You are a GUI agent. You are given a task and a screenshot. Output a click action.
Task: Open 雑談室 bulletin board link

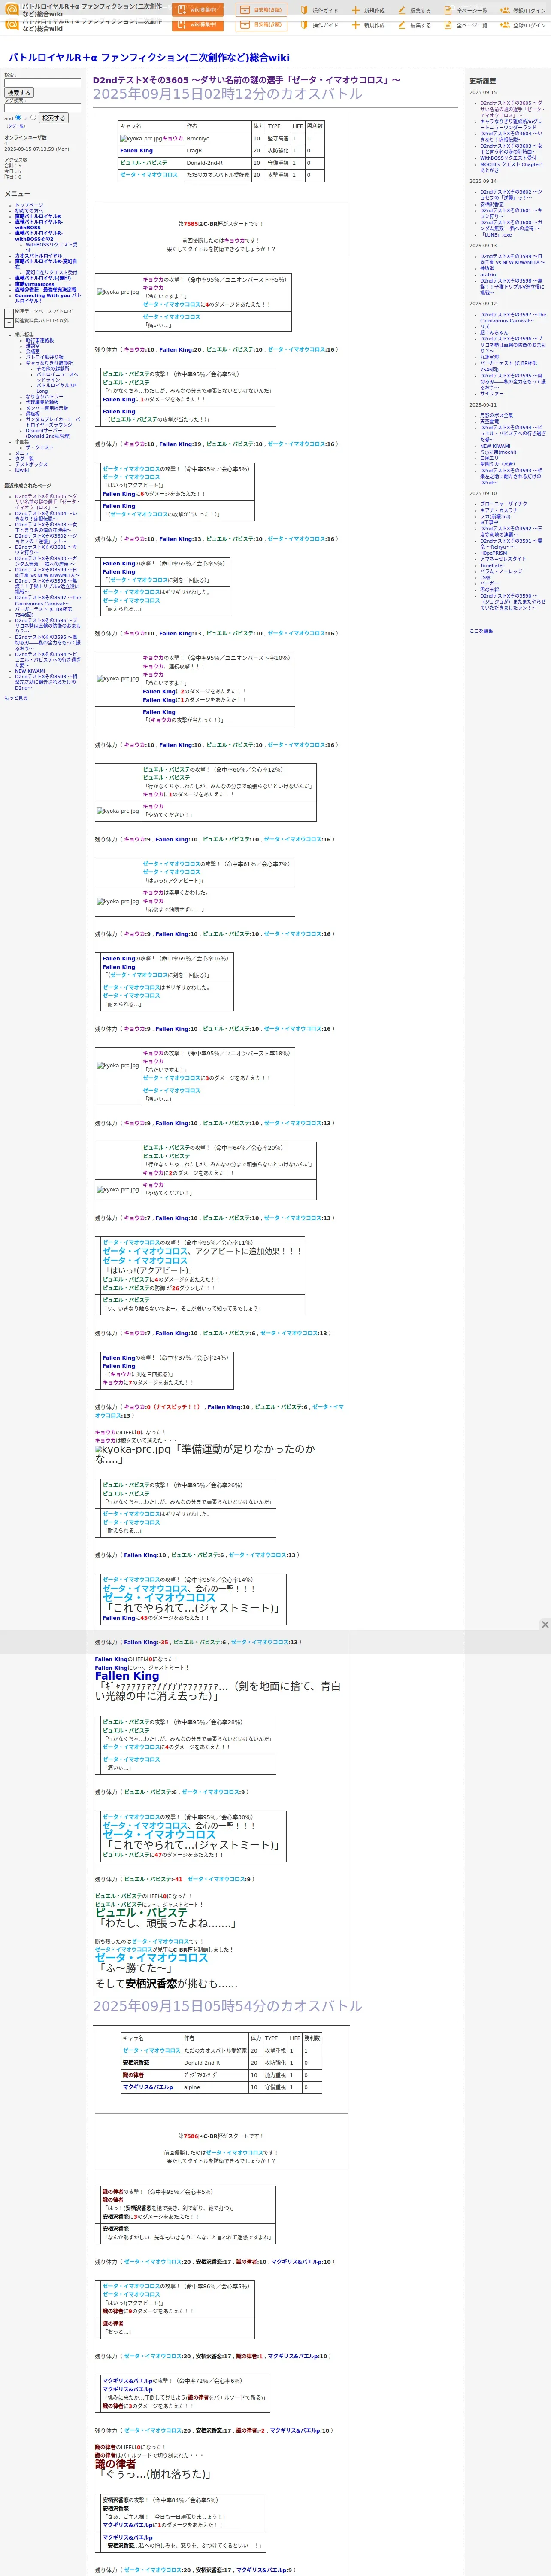click(x=33, y=346)
